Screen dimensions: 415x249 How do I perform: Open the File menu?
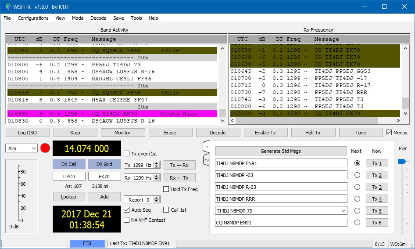(x=7, y=18)
